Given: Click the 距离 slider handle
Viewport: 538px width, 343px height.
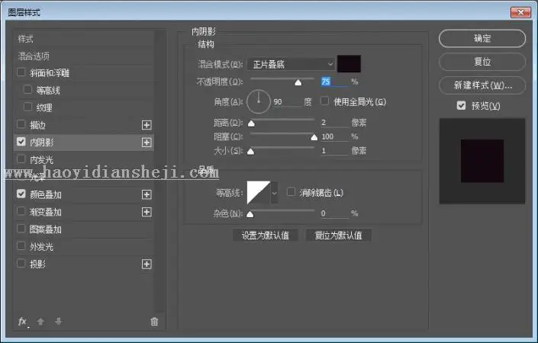Looking at the screenshot, I should [251, 123].
